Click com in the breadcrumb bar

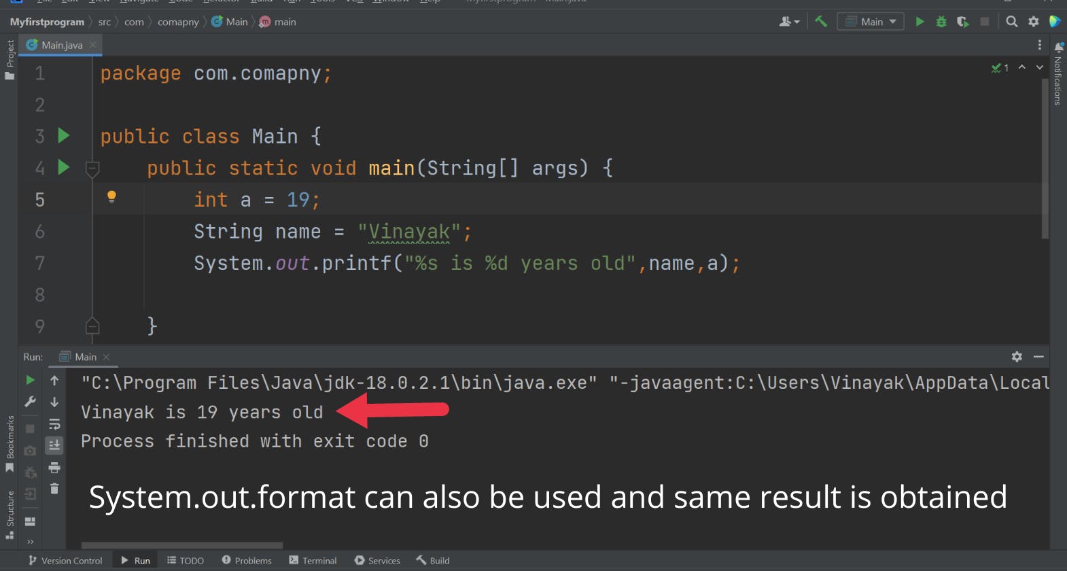(134, 22)
